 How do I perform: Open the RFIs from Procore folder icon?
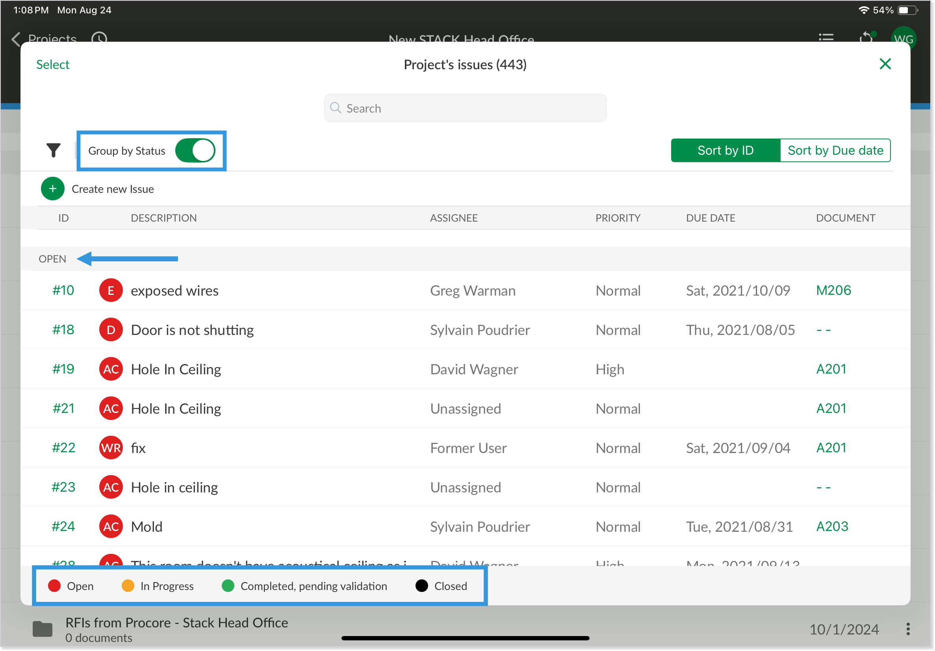[x=43, y=629]
